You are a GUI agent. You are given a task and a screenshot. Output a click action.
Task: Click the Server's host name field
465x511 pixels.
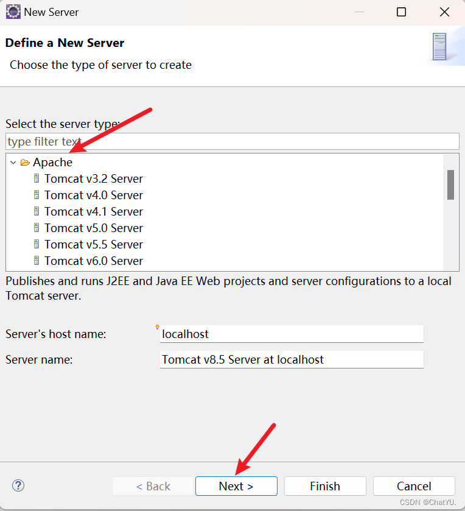(292, 334)
